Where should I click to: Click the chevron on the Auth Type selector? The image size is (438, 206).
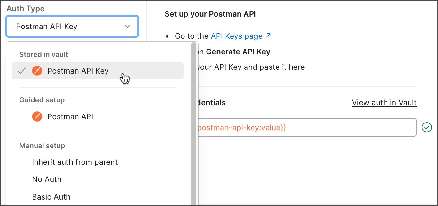coord(127,27)
